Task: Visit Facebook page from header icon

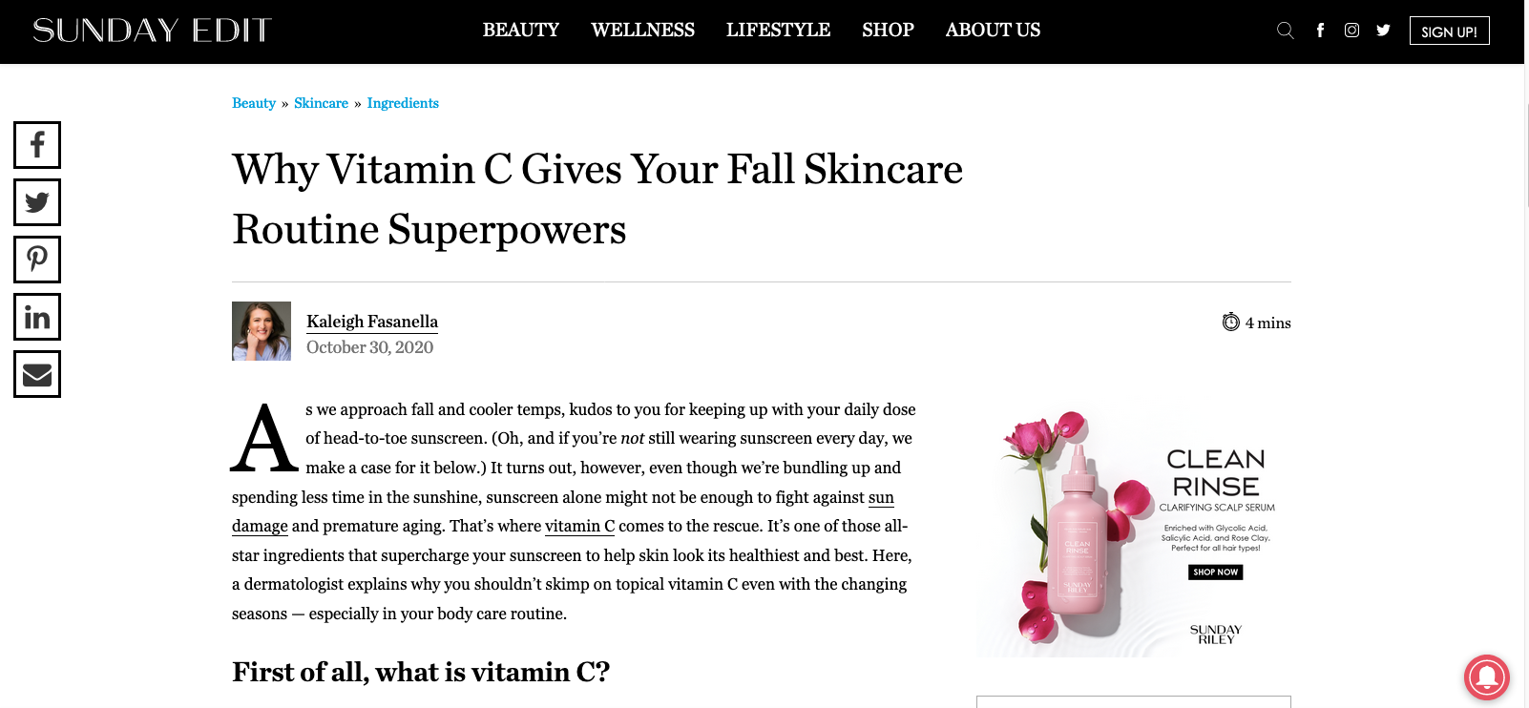Action: point(1320,31)
